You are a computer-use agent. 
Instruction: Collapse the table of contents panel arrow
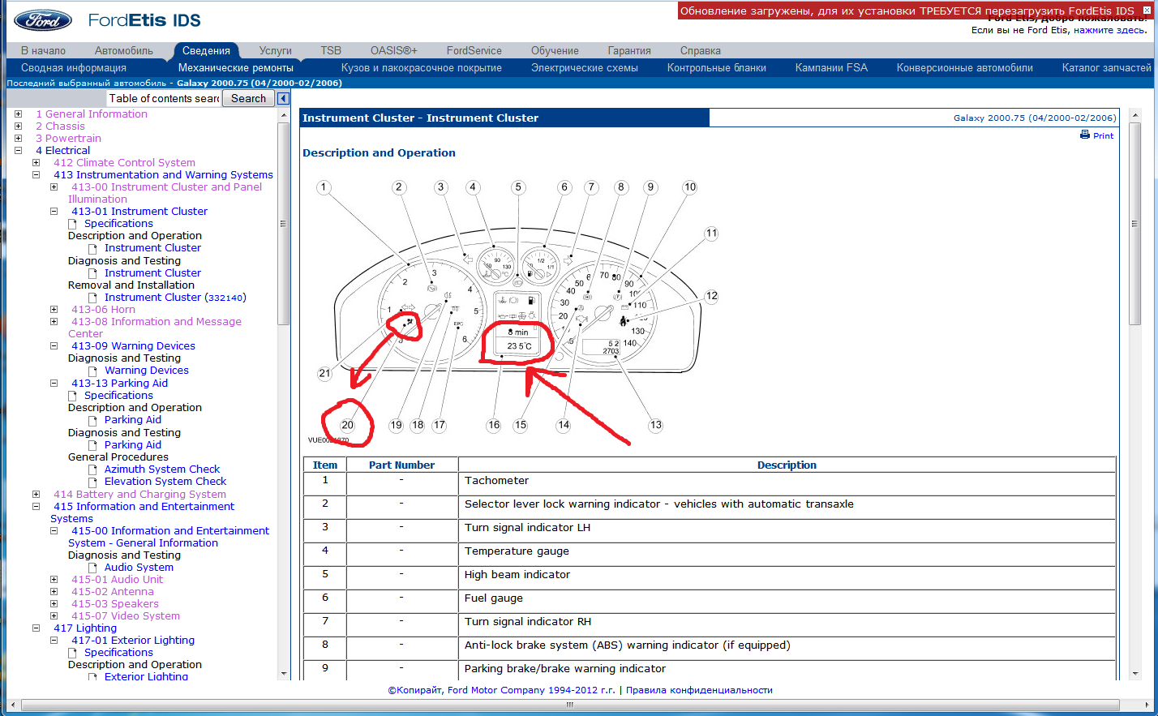[283, 98]
